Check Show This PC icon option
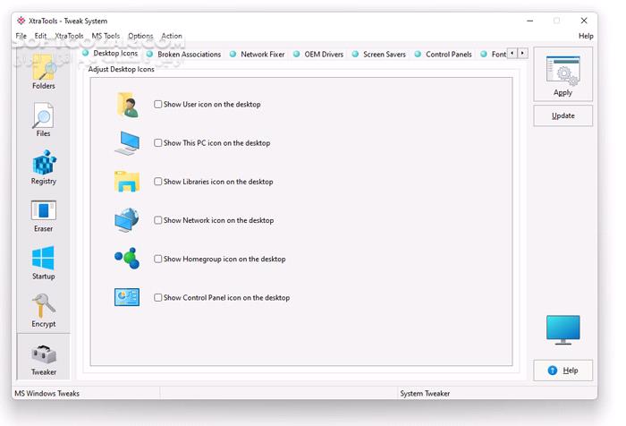Image resolution: width=626 pixels, height=426 pixels. pyautogui.click(x=158, y=143)
